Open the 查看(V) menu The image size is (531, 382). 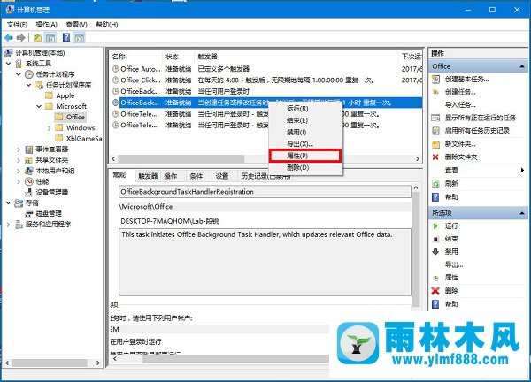coord(76,25)
